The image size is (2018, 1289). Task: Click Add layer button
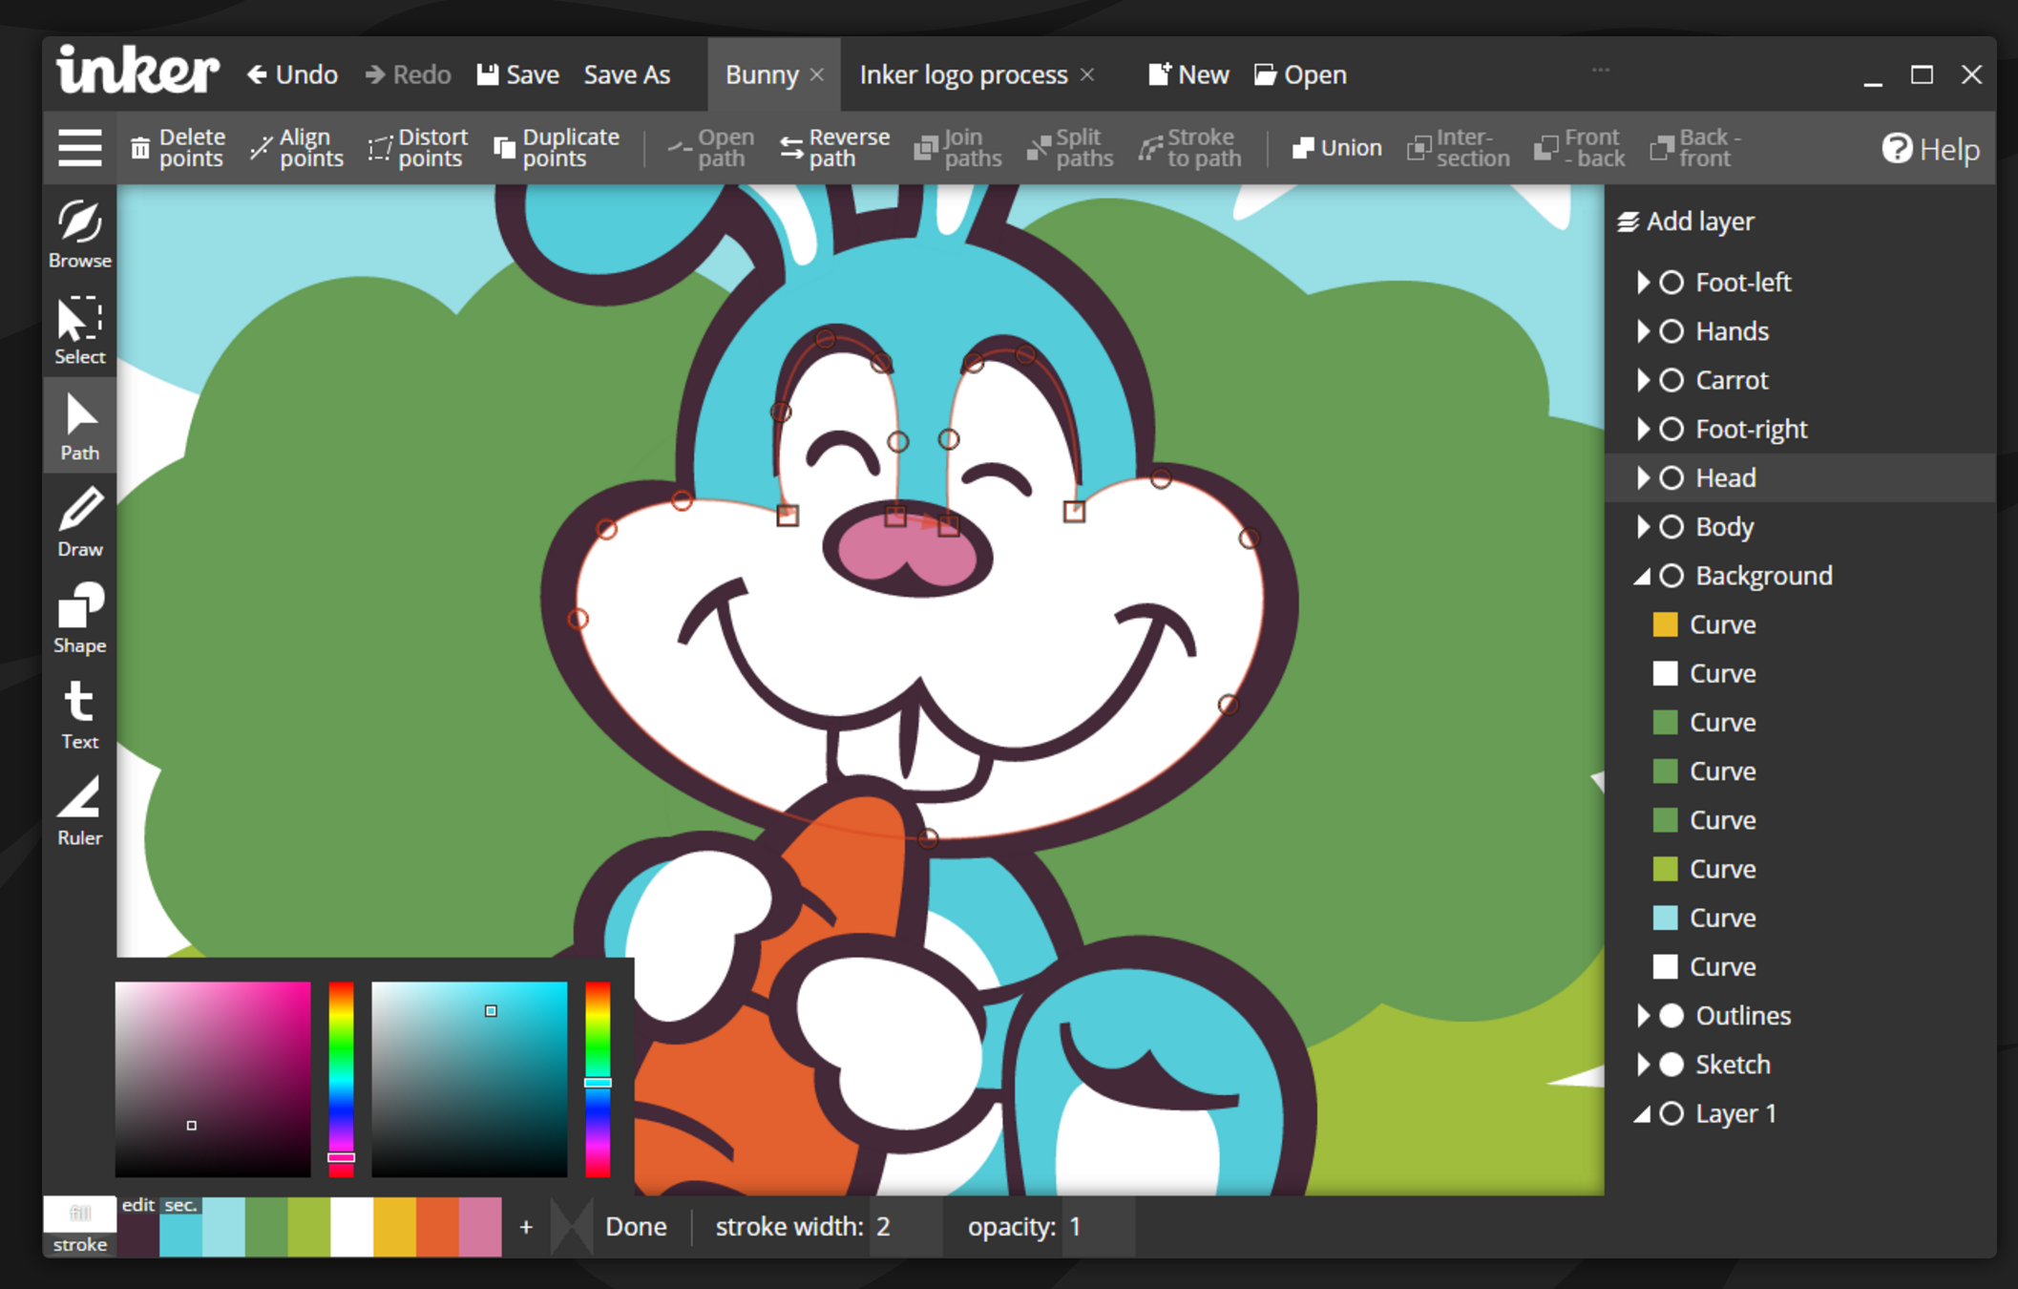1686,222
